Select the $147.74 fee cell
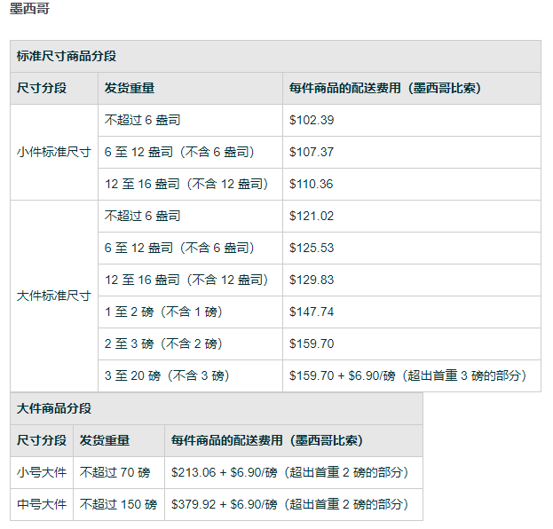This screenshot has height=529, width=553. click(312, 312)
